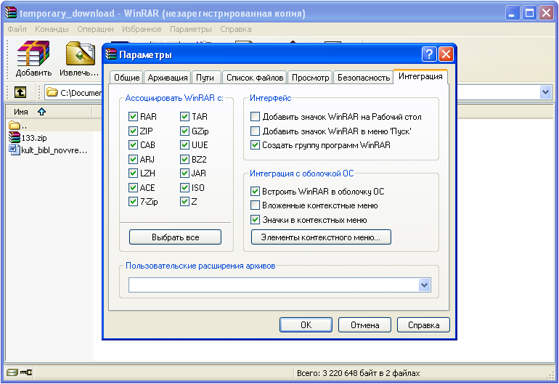
Task: Click the sort arrow in Имя column header
Action: point(41,112)
